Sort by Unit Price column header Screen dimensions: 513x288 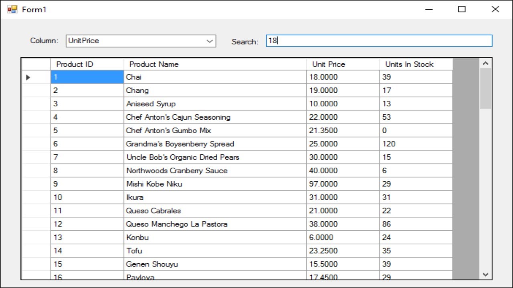pyautogui.click(x=343, y=64)
